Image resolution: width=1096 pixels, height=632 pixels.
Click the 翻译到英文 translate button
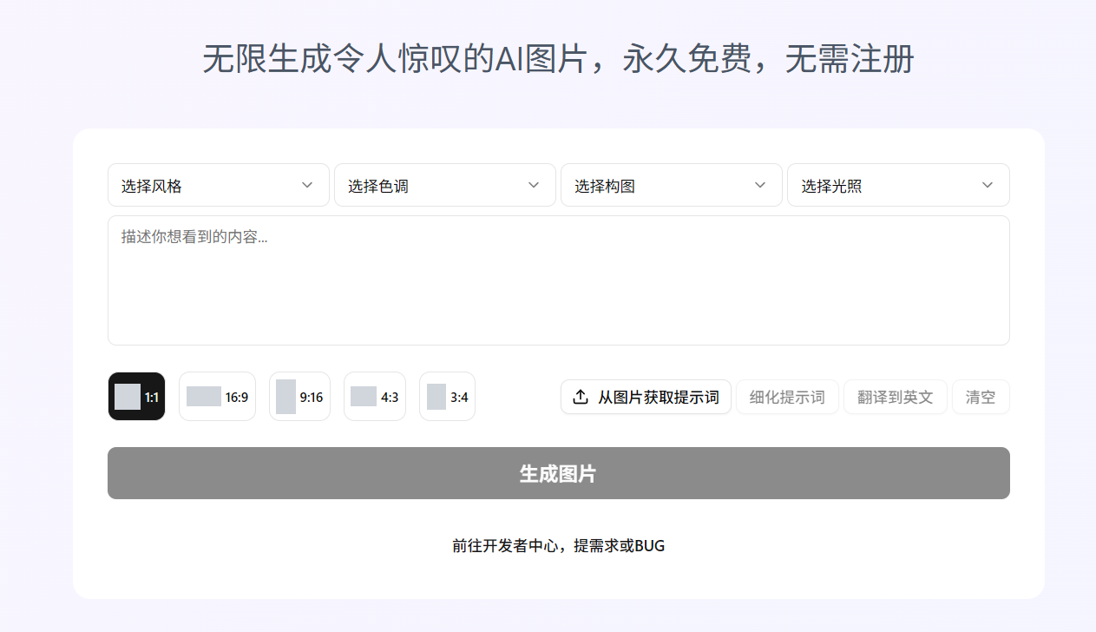click(x=895, y=396)
